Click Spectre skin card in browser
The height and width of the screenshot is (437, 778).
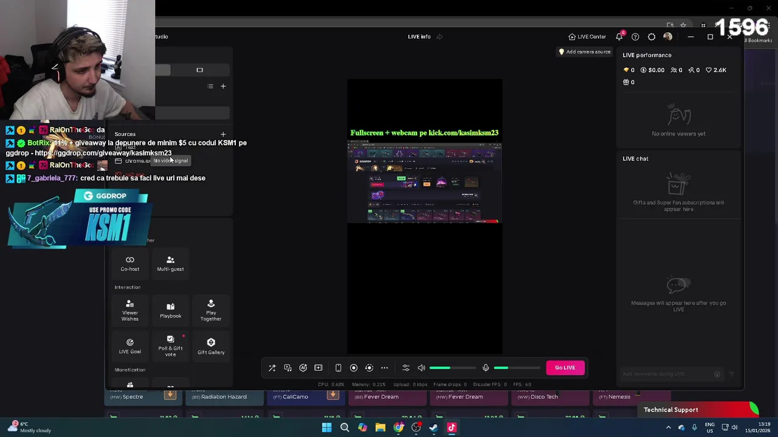(142, 397)
